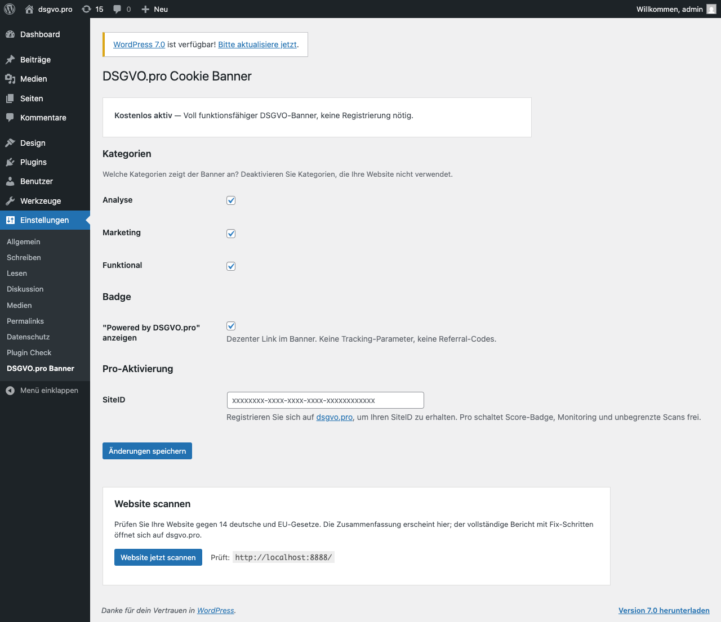
Task: Open Werkzeuge menu item
Action: (x=45, y=201)
